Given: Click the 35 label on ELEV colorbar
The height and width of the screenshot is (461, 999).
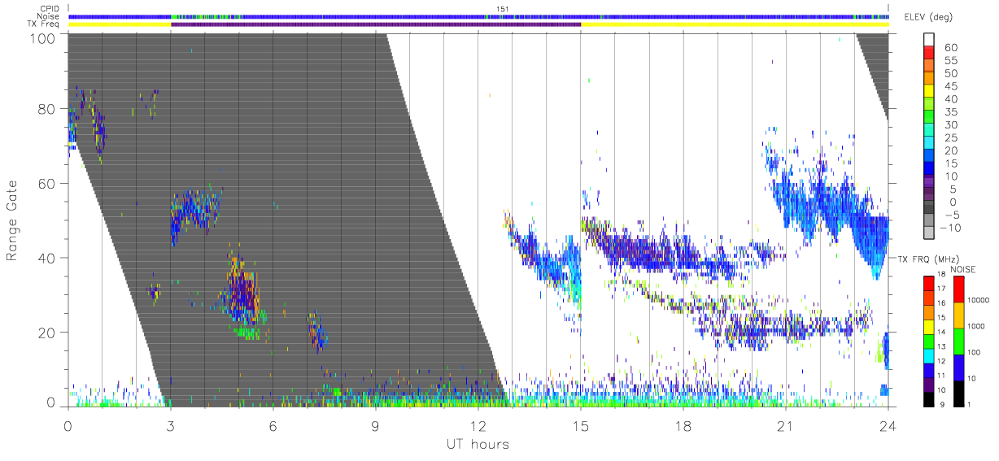Looking at the screenshot, I should tap(951, 112).
